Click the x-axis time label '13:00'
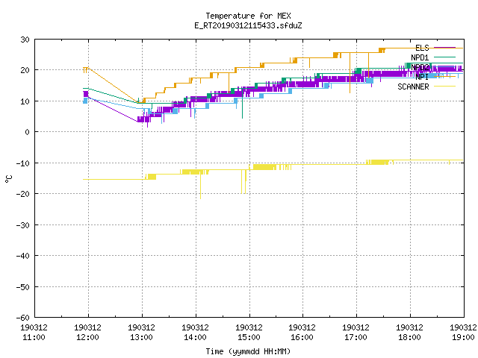The image size is (478, 358). coord(141,337)
